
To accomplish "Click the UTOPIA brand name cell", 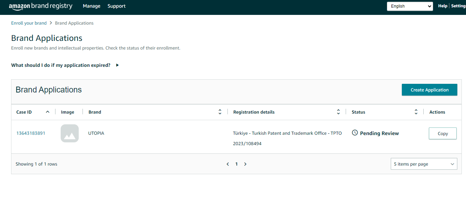I will coord(96,133).
